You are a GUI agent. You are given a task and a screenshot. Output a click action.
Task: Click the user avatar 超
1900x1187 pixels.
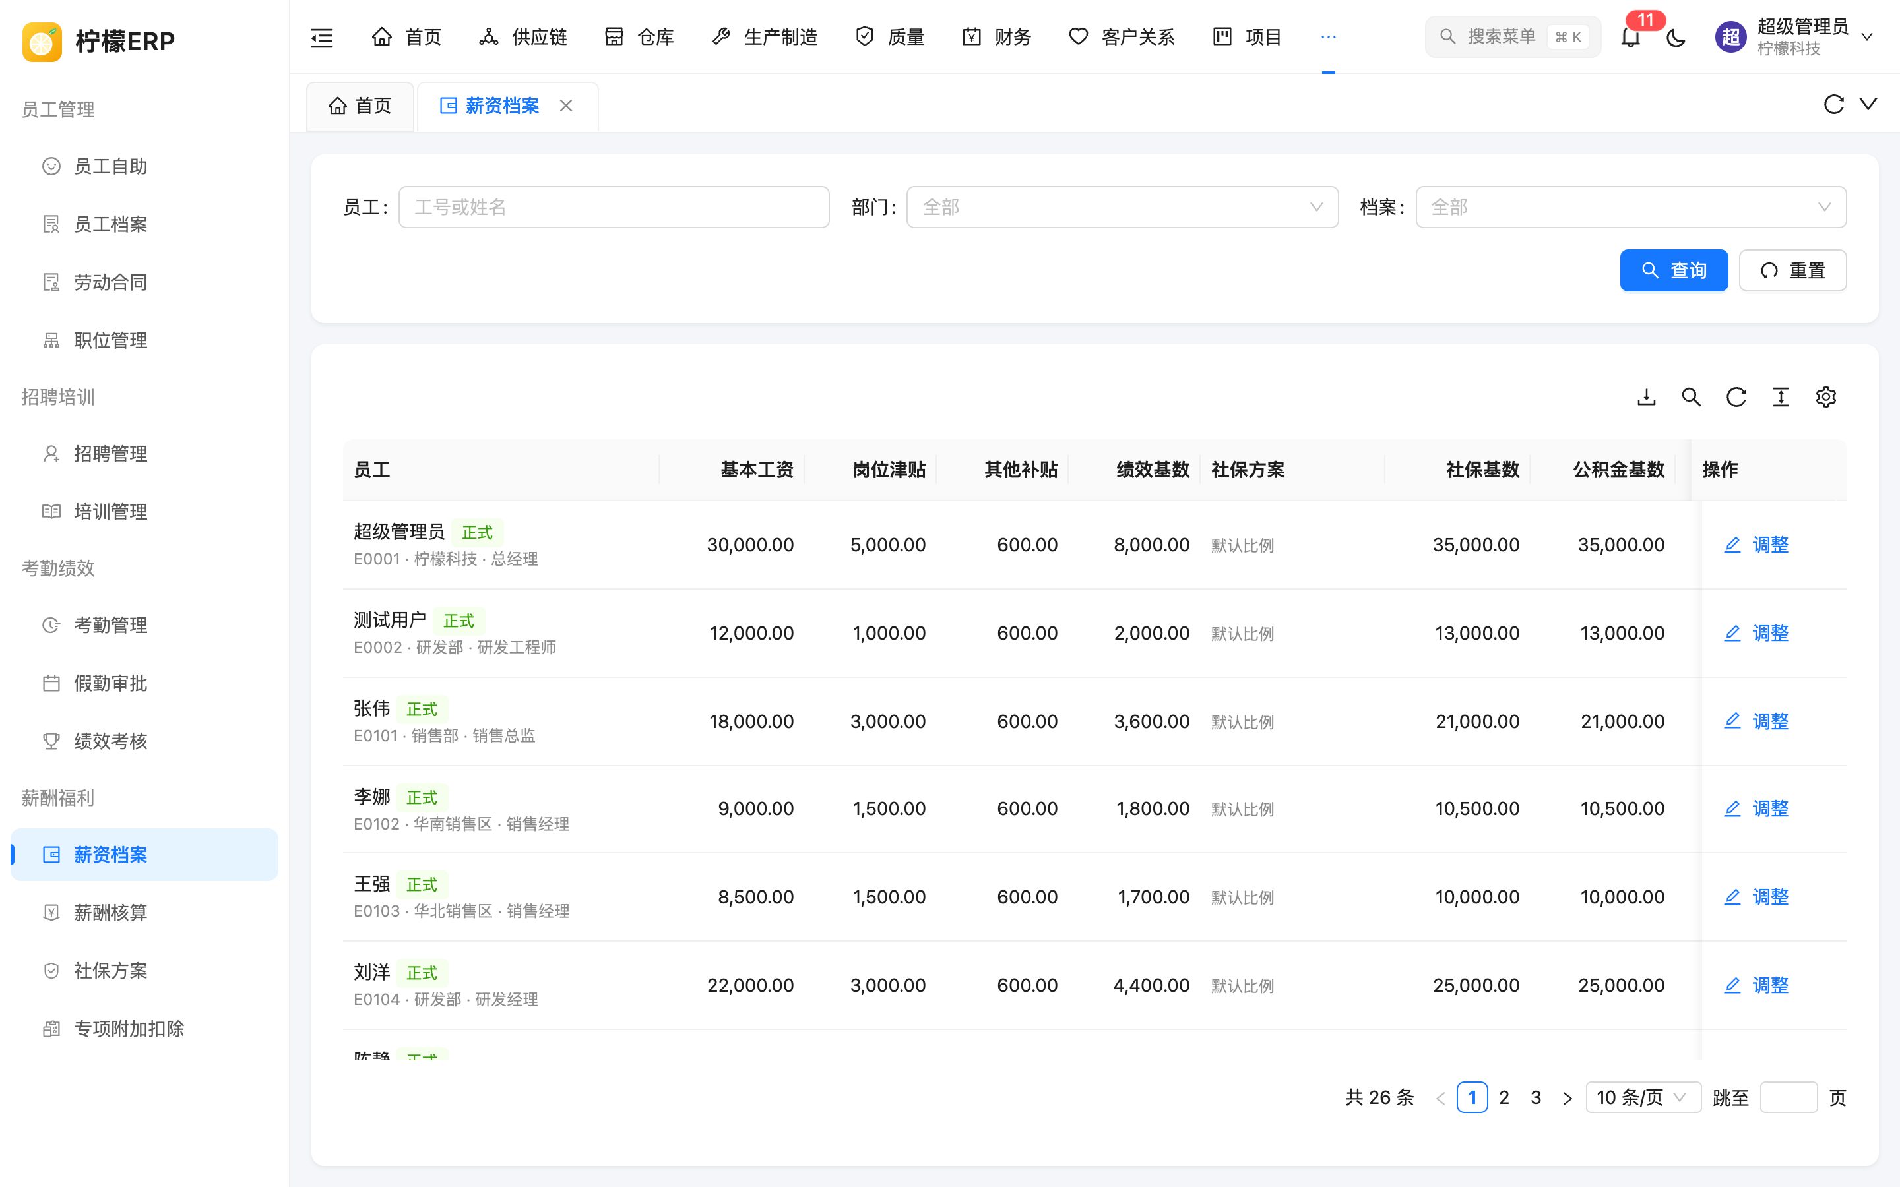(x=1730, y=37)
